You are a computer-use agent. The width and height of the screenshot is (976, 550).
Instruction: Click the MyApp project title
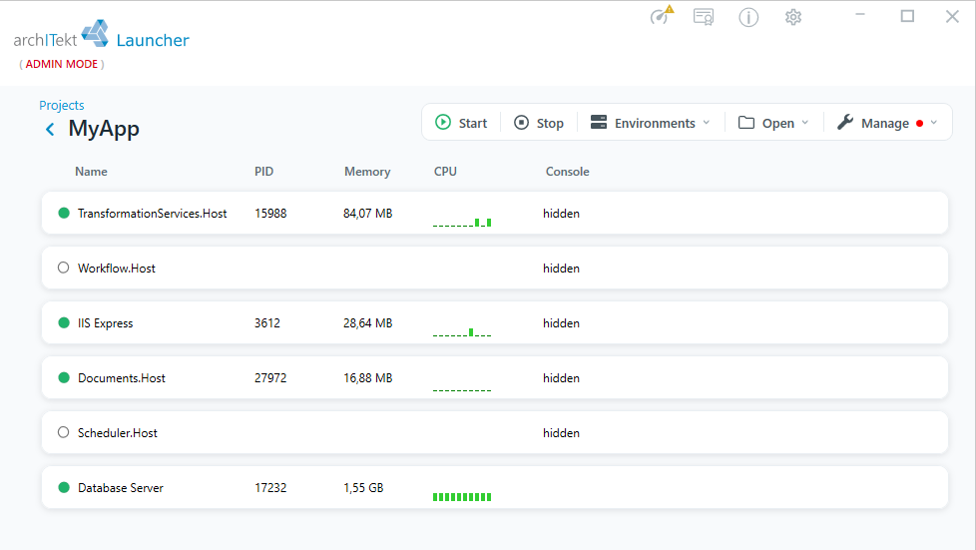pos(104,129)
